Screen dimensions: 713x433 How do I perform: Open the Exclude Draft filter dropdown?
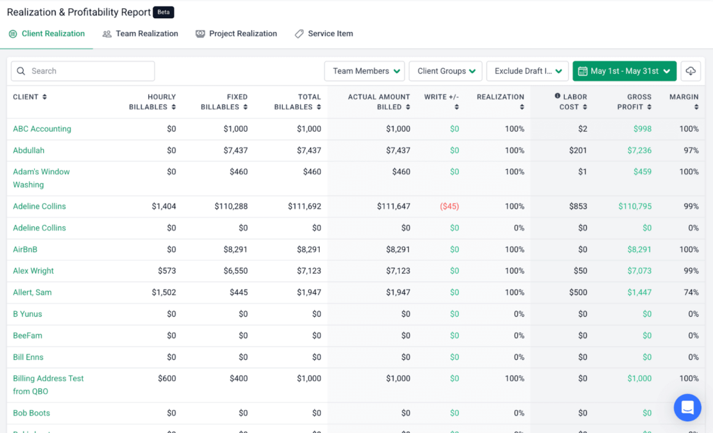pos(527,71)
